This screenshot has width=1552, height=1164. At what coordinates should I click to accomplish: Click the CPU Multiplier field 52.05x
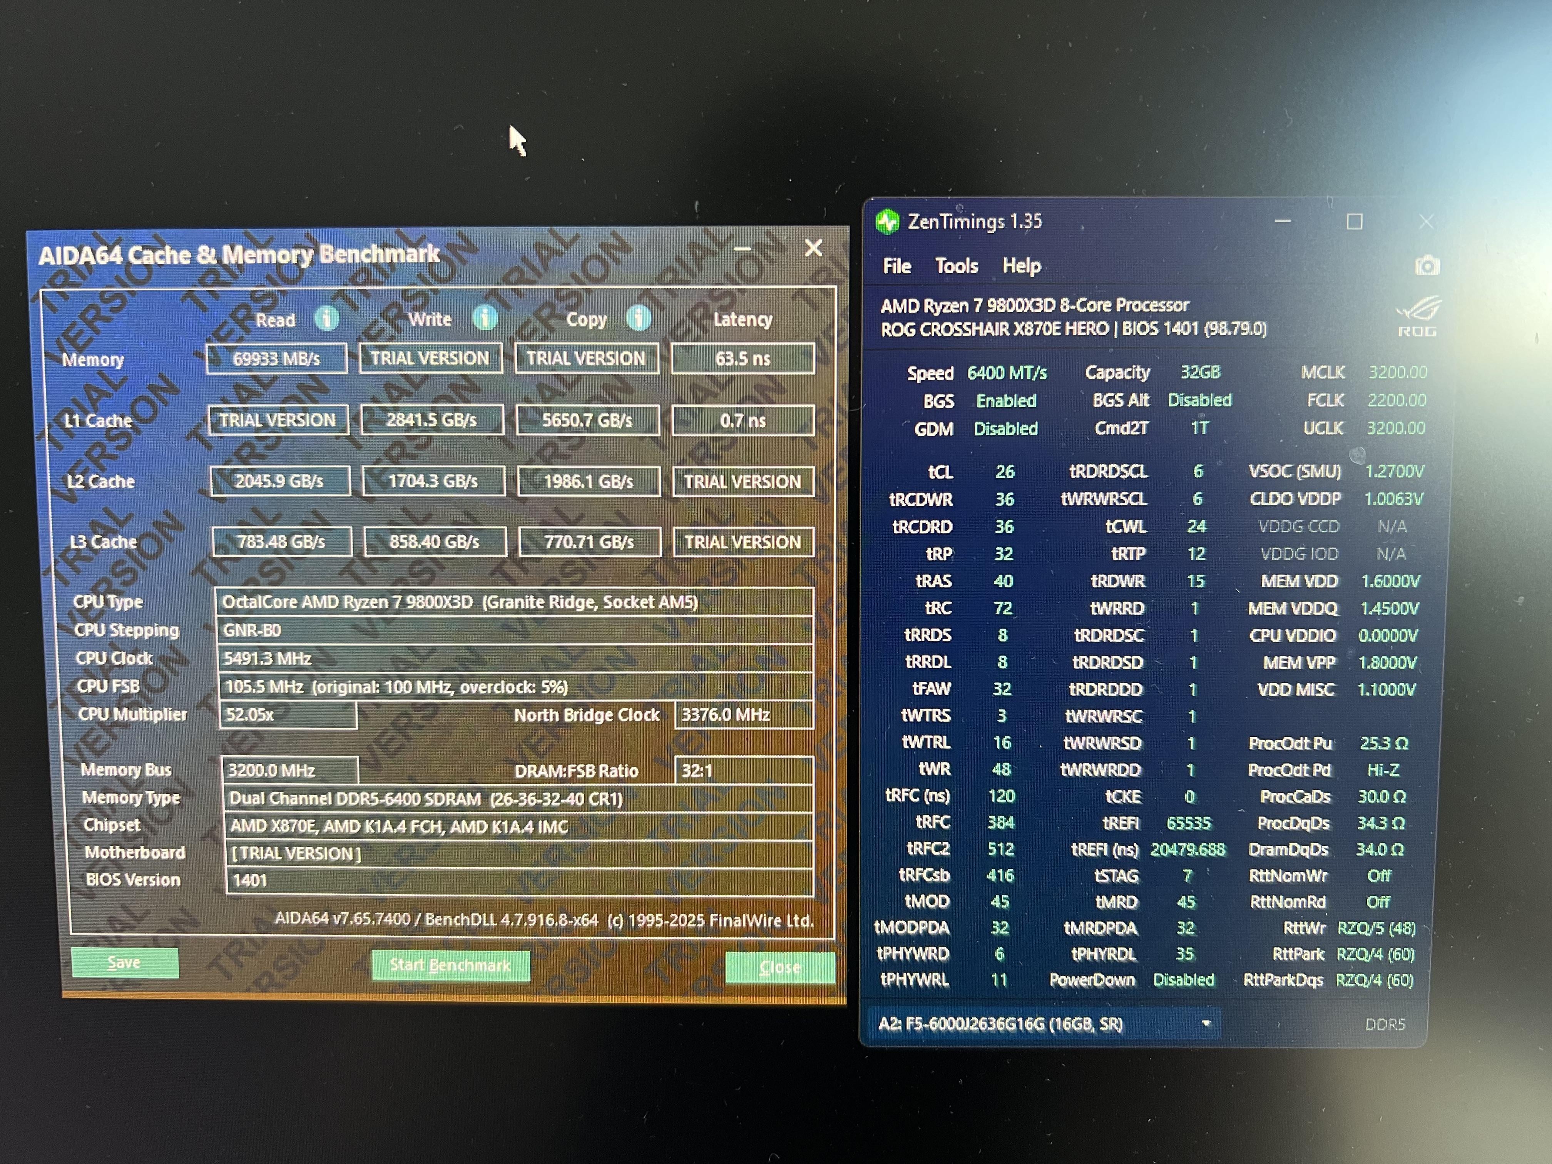pos(288,714)
